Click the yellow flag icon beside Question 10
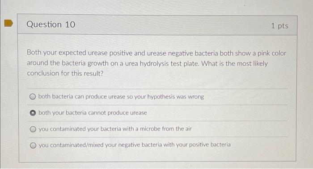Screen dimensions: 313x169 pyautogui.click(x=8, y=23)
